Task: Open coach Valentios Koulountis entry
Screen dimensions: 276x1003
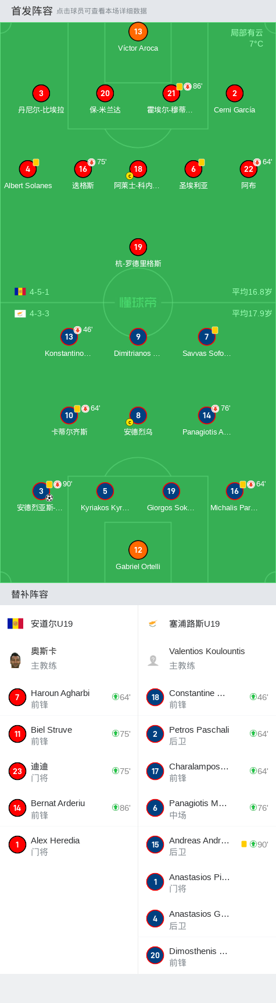Action: pos(207,658)
